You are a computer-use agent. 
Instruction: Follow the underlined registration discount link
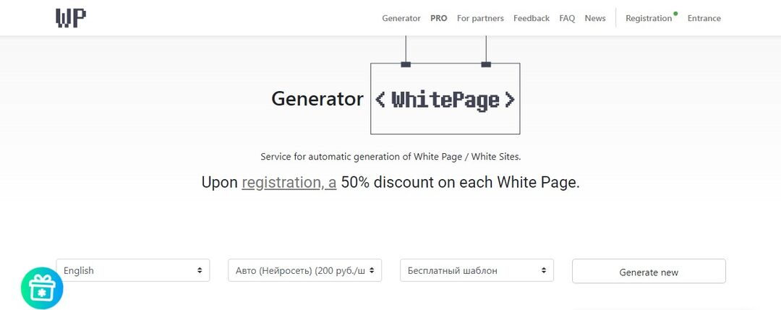[289, 183]
